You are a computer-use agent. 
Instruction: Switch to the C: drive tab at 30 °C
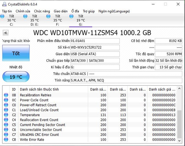(x=12, y=20)
